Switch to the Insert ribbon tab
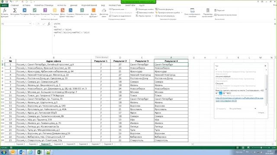This screenshot has height=155, width=277. coord(26,5)
